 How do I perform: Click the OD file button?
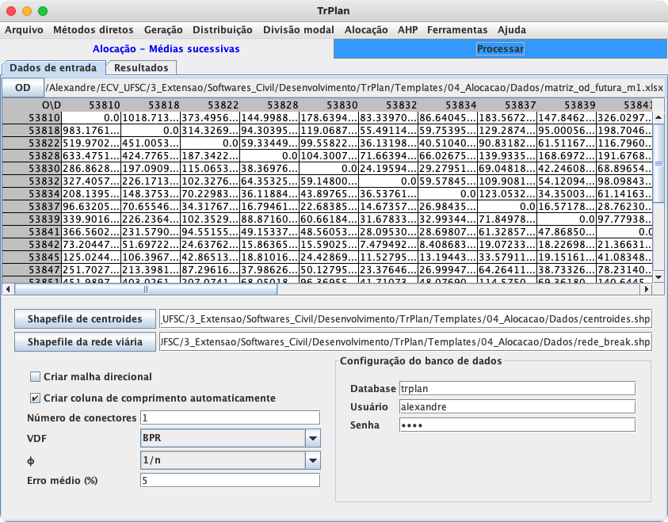click(22, 88)
